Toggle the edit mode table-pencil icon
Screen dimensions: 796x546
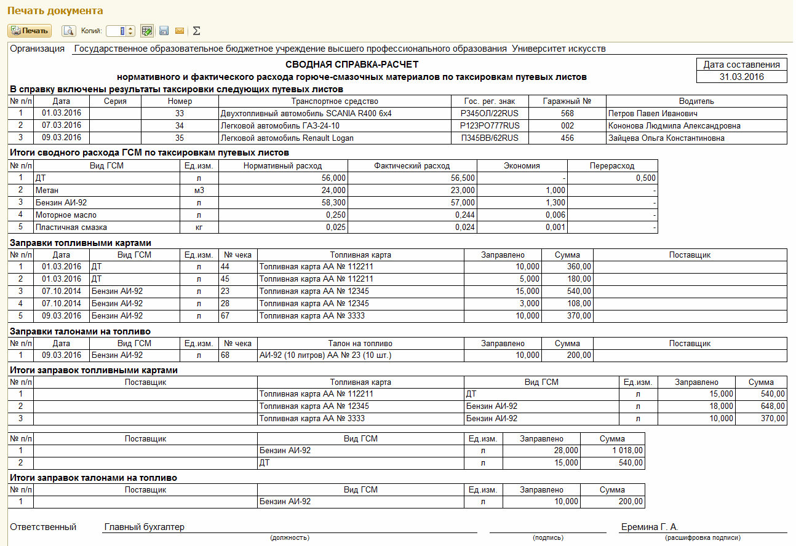pos(147,31)
